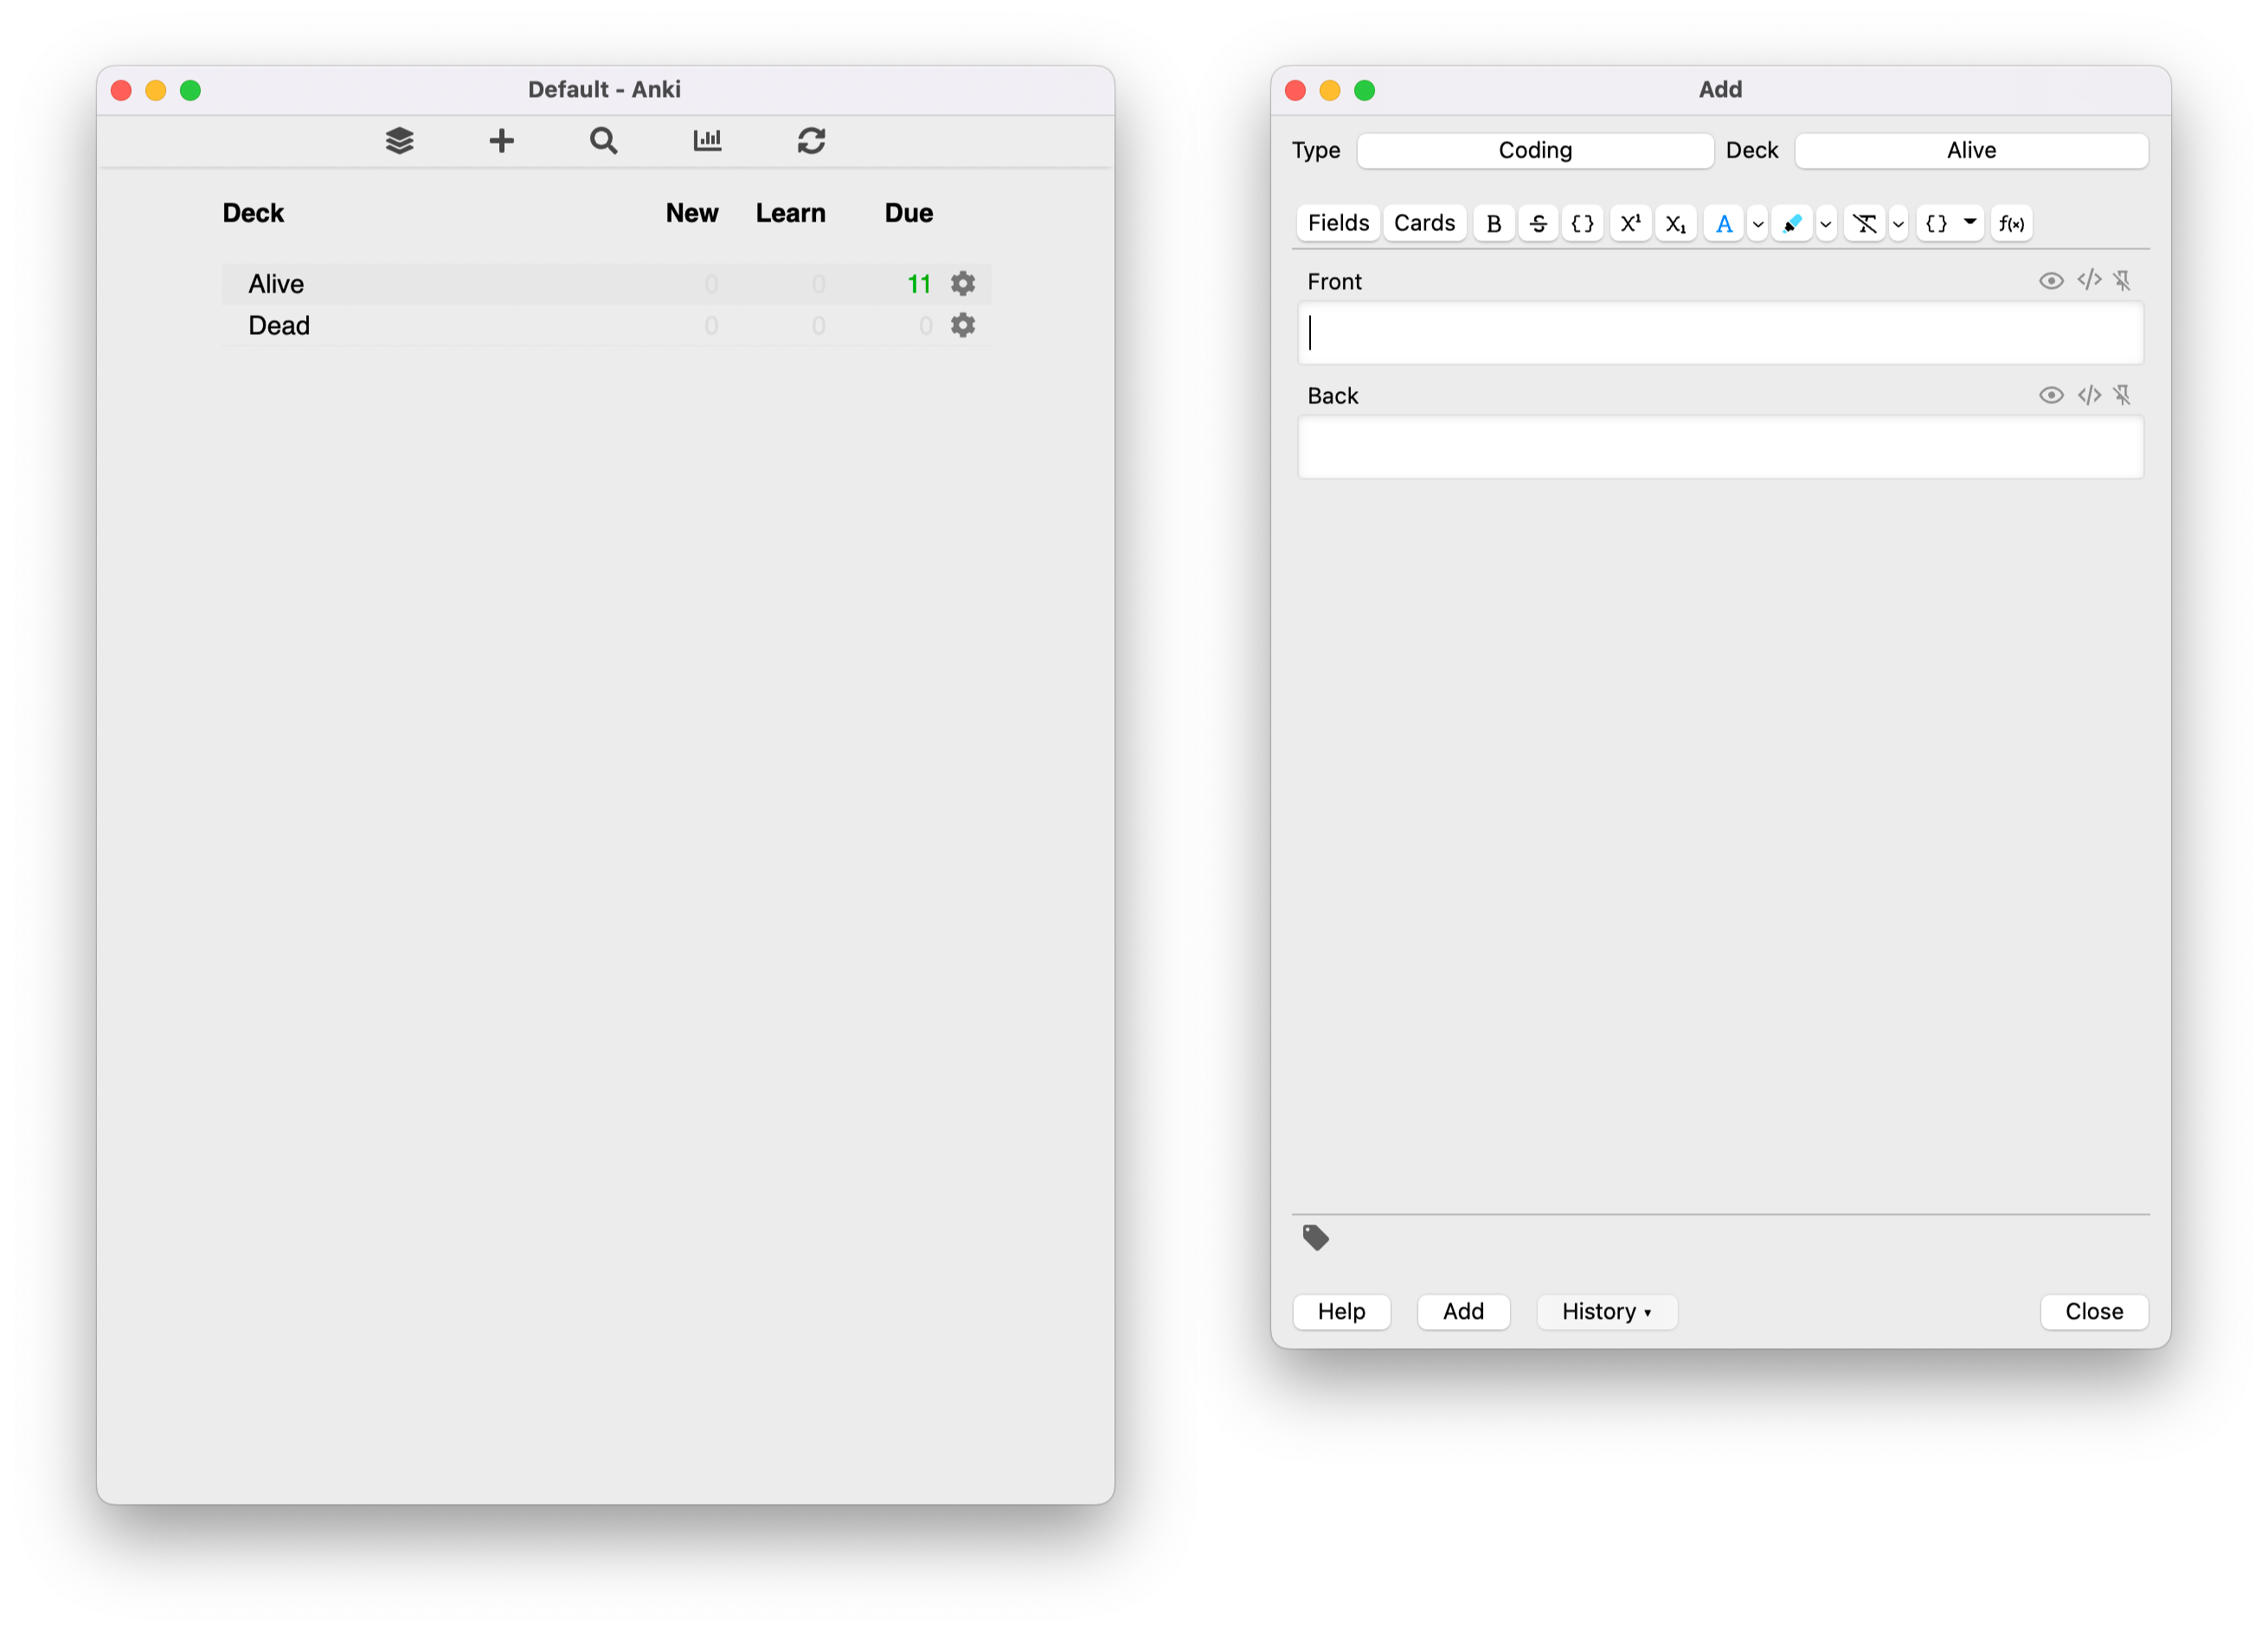Toggle visibility eye on Front field
The width and height of the screenshot is (2268, 1632).
[2050, 281]
